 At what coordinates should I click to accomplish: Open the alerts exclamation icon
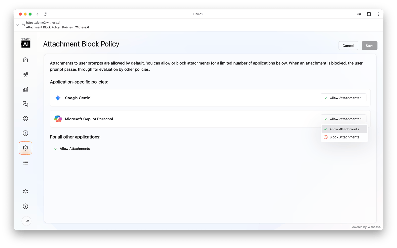tap(25, 133)
